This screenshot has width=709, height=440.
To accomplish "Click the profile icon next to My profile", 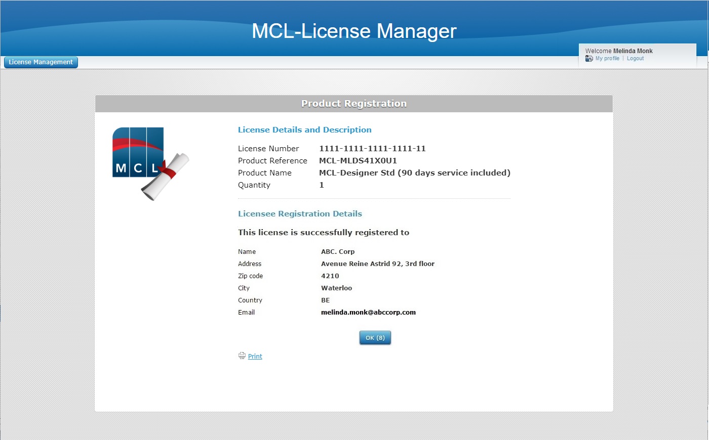I will (589, 59).
